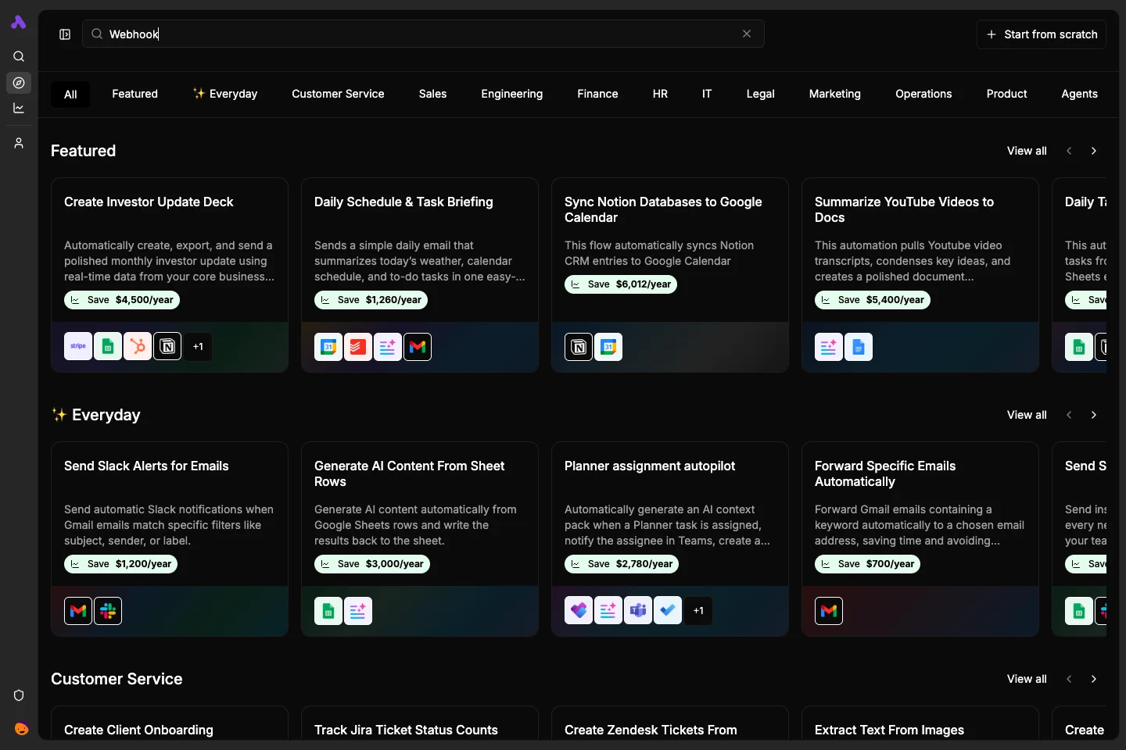Screen dimensions: 1126x750
Task: Open the Sales tab
Action: pos(432,94)
